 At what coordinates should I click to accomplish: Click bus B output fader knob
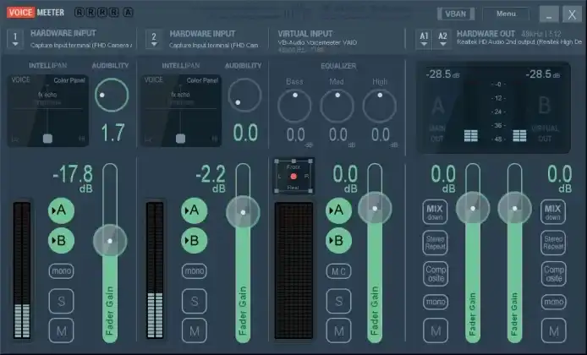click(x=515, y=209)
